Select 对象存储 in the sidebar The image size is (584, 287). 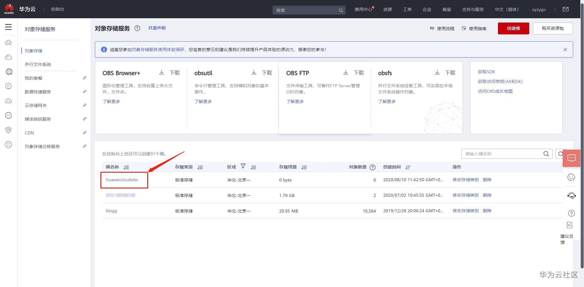coord(33,51)
